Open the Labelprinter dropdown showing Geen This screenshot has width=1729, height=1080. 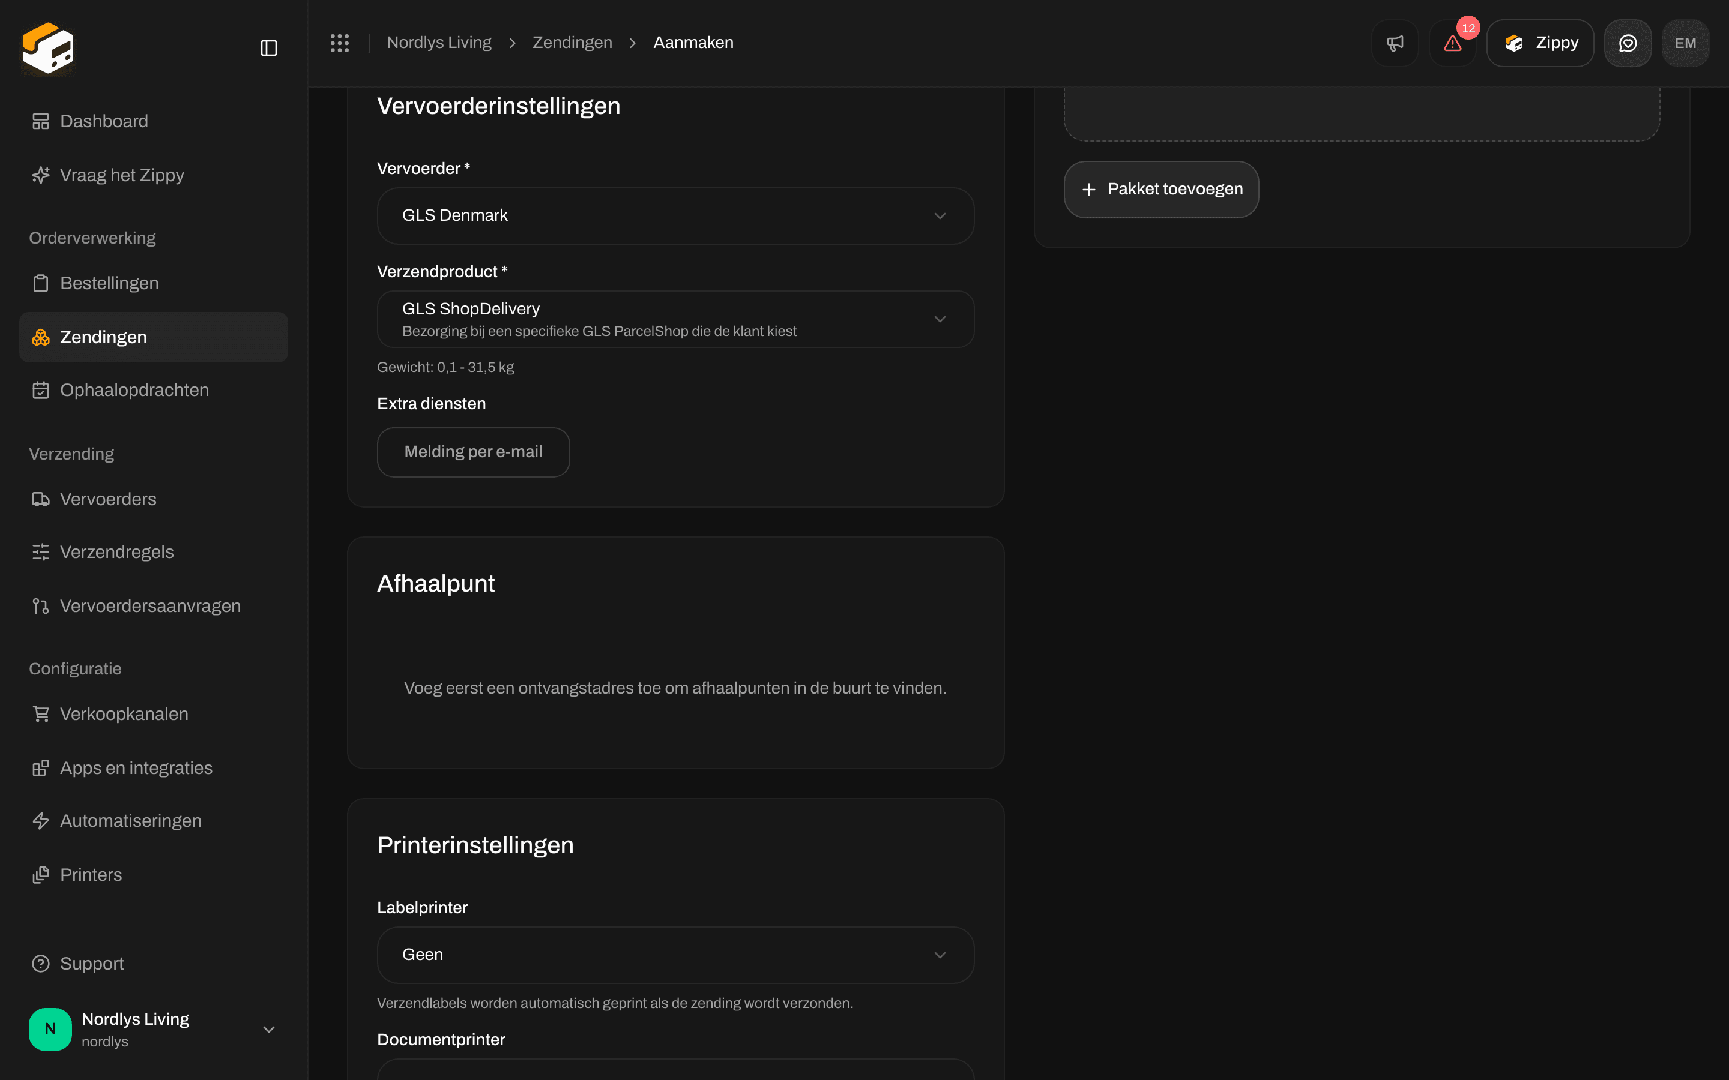(x=675, y=955)
